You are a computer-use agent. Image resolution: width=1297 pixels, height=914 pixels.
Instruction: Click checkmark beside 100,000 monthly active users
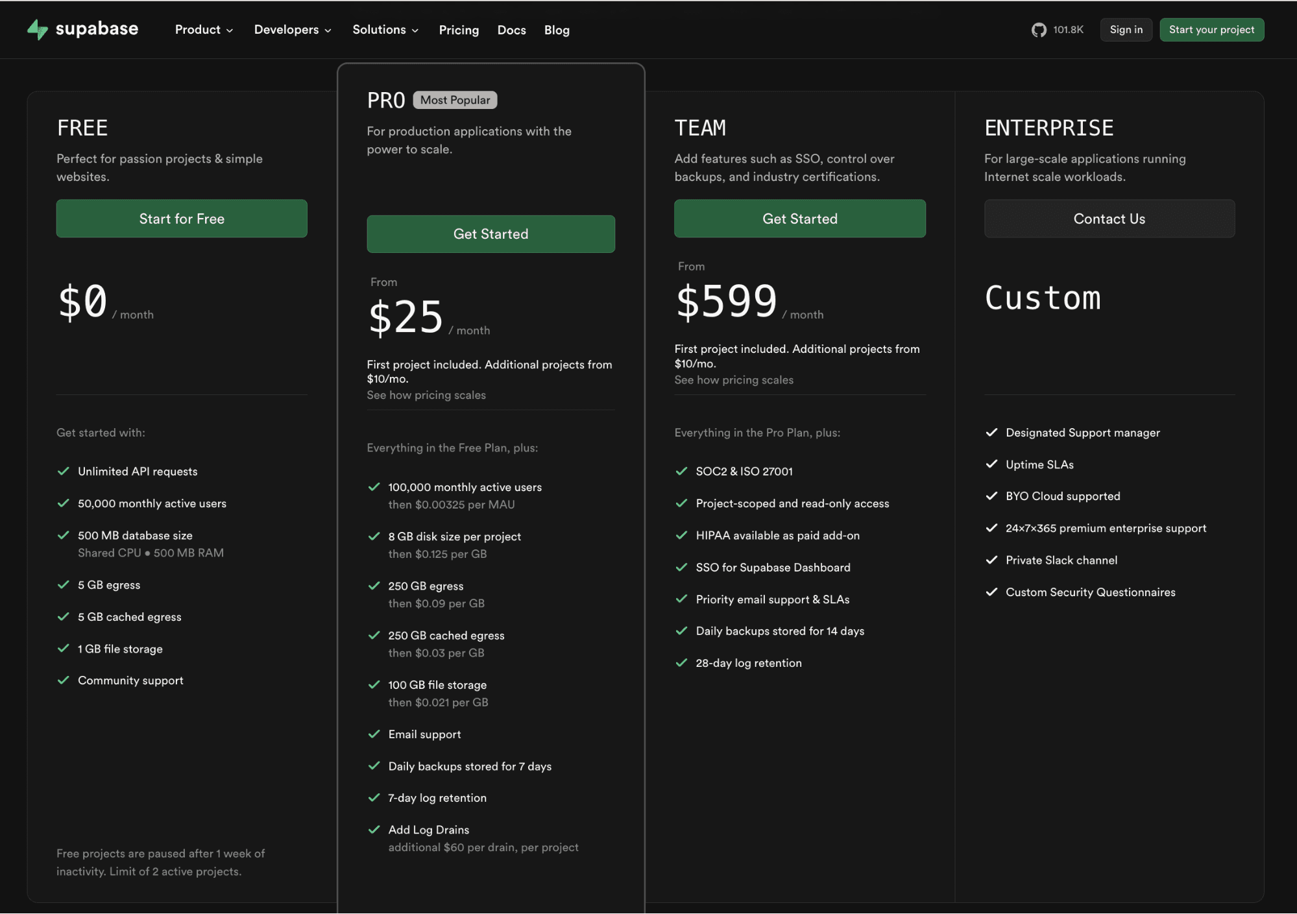click(x=374, y=487)
